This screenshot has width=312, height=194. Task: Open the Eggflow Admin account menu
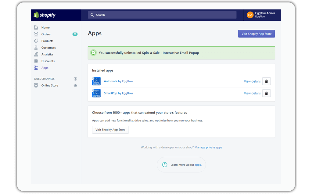[x=261, y=15]
